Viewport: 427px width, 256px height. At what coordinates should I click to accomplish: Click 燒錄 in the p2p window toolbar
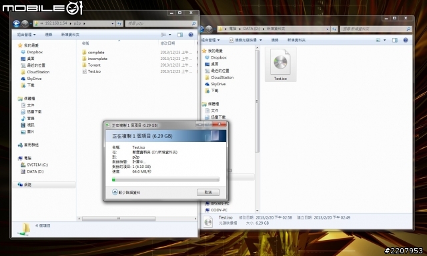[x=49, y=35]
